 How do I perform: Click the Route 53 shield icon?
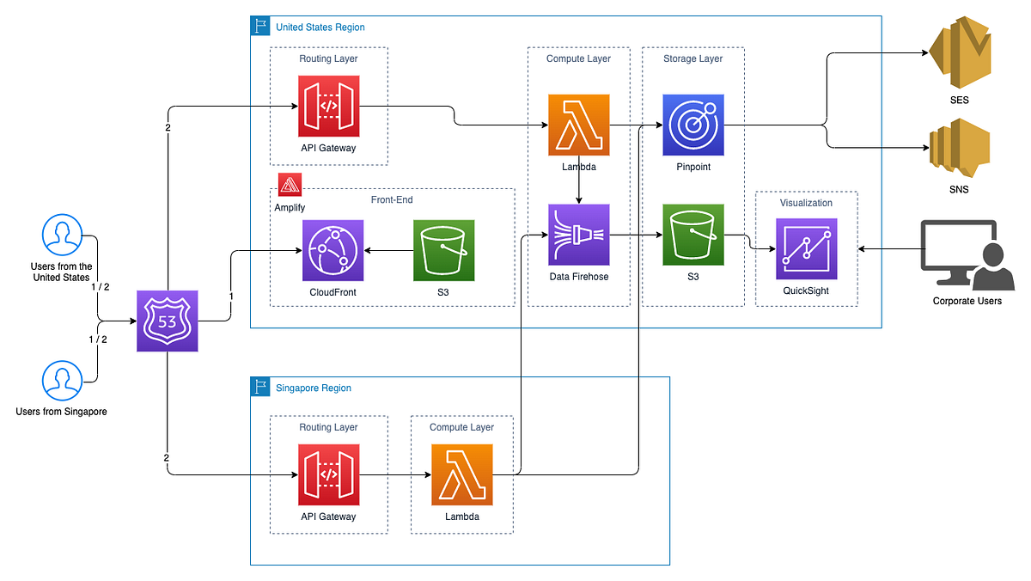167,321
